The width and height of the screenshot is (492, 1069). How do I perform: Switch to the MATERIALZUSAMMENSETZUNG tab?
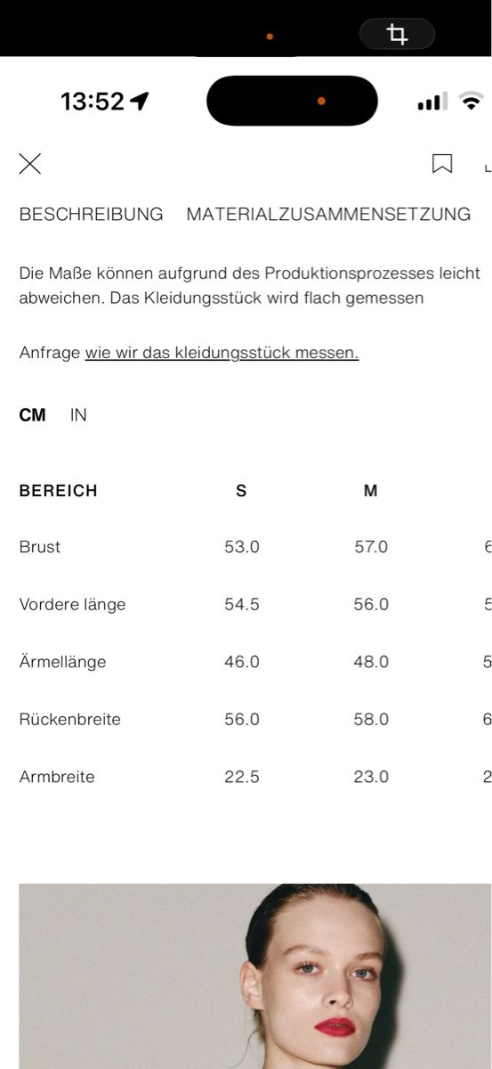pos(328,215)
